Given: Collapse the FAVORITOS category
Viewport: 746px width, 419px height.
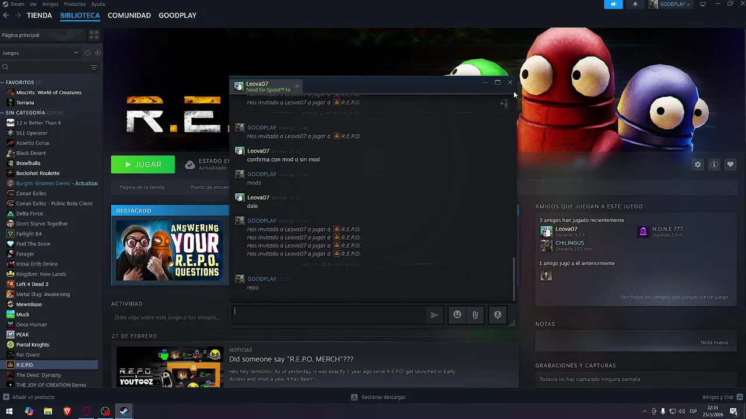Looking at the screenshot, I should 2,83.
